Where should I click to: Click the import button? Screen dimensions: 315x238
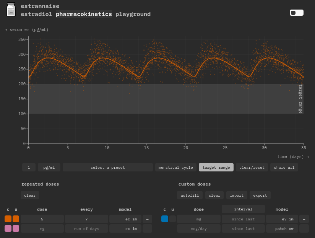[x=237, y=195]
